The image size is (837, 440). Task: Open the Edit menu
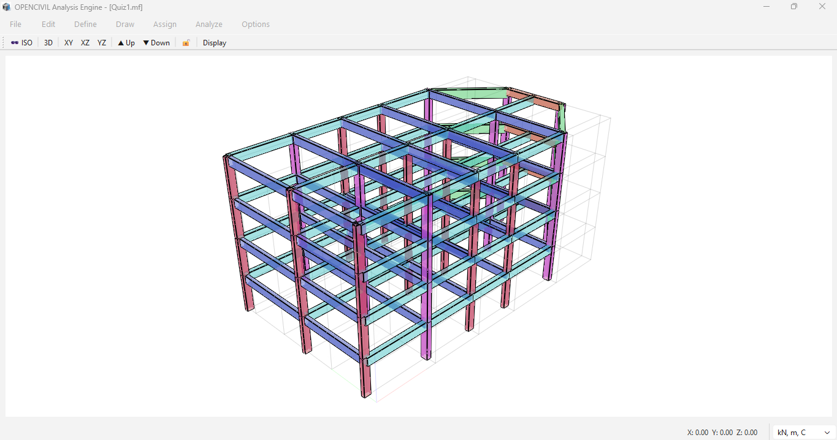click(x=48, y=25)
